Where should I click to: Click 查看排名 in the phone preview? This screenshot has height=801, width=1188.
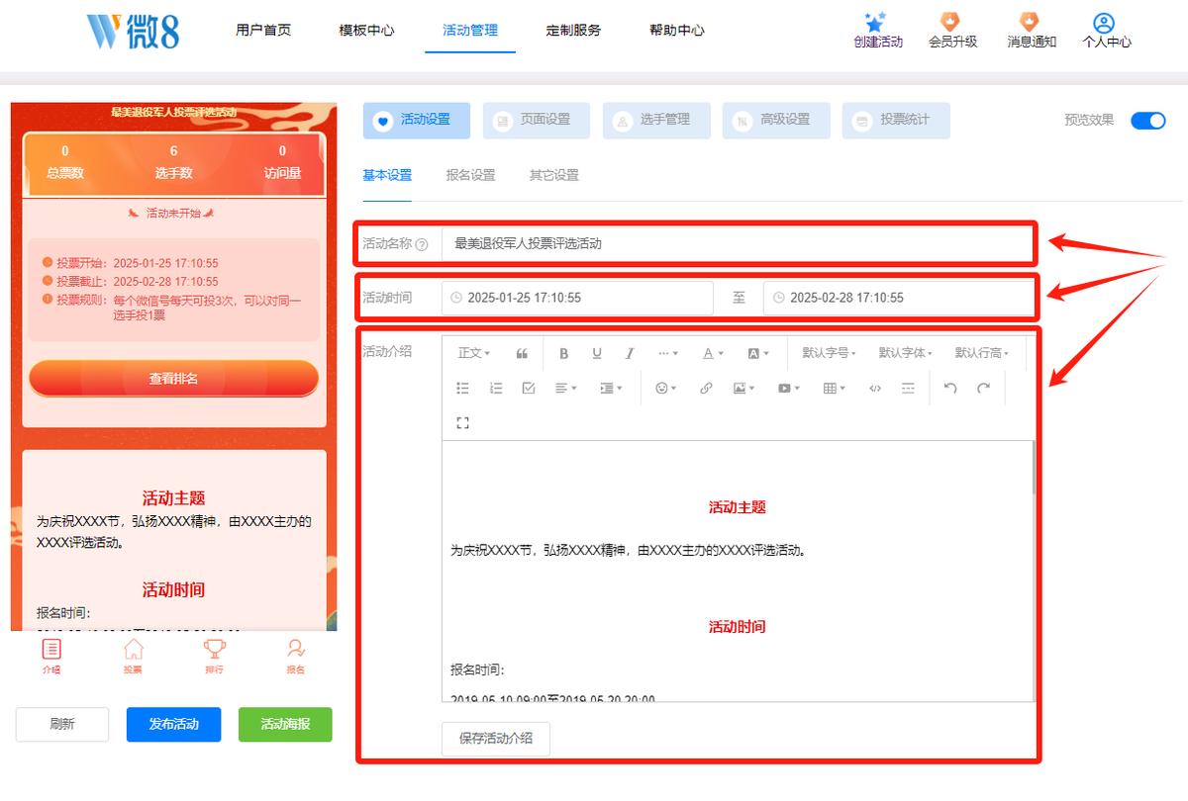(x=173, y=378)
